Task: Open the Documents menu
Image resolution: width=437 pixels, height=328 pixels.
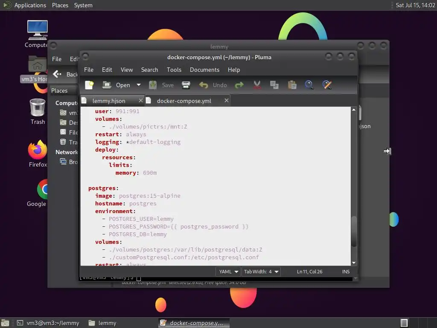Action: 204,70
